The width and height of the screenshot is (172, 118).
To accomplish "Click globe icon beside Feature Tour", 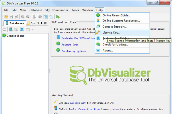I will [x=58, y=43].
